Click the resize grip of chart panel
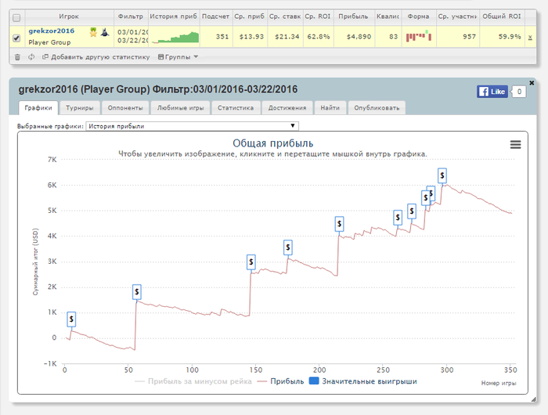Screen dimensions: 548x415 (x=533, y=399)
